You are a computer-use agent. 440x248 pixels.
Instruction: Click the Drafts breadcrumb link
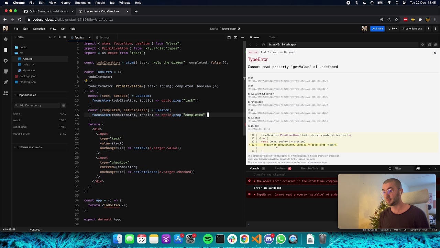(214, 29)
